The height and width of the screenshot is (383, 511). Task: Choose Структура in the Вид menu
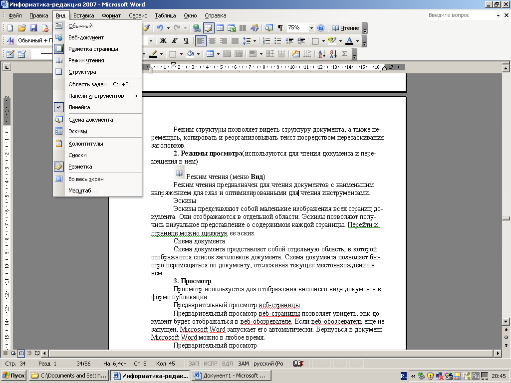point(97,72)
